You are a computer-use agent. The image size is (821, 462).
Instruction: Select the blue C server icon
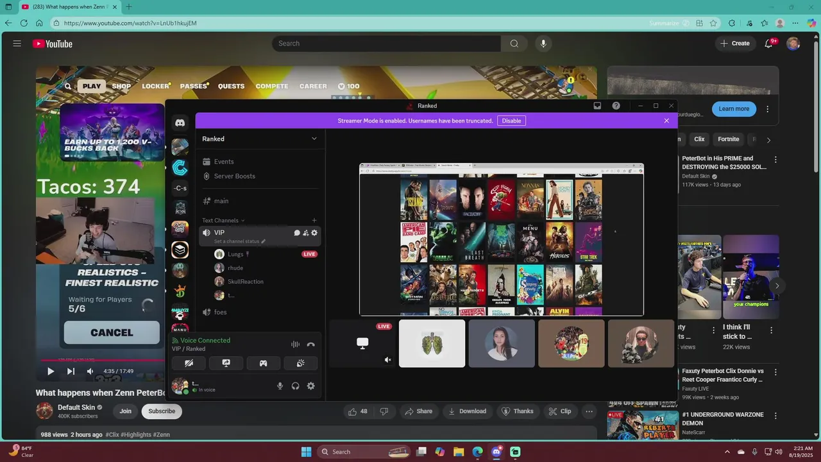pyautogui.click(x=180, y=167)
